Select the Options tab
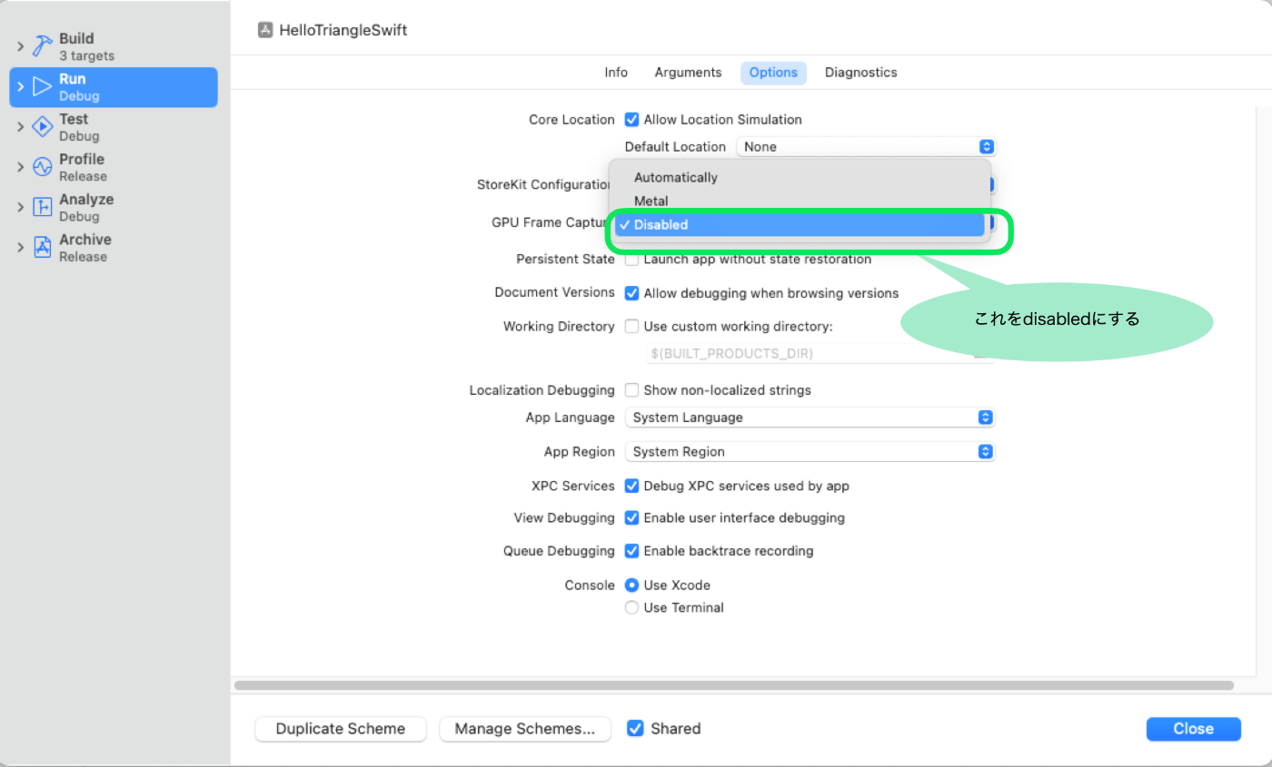 tap(773, 73)
